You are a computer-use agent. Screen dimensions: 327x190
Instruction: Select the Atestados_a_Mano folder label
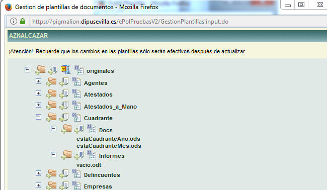coord(110,107)
